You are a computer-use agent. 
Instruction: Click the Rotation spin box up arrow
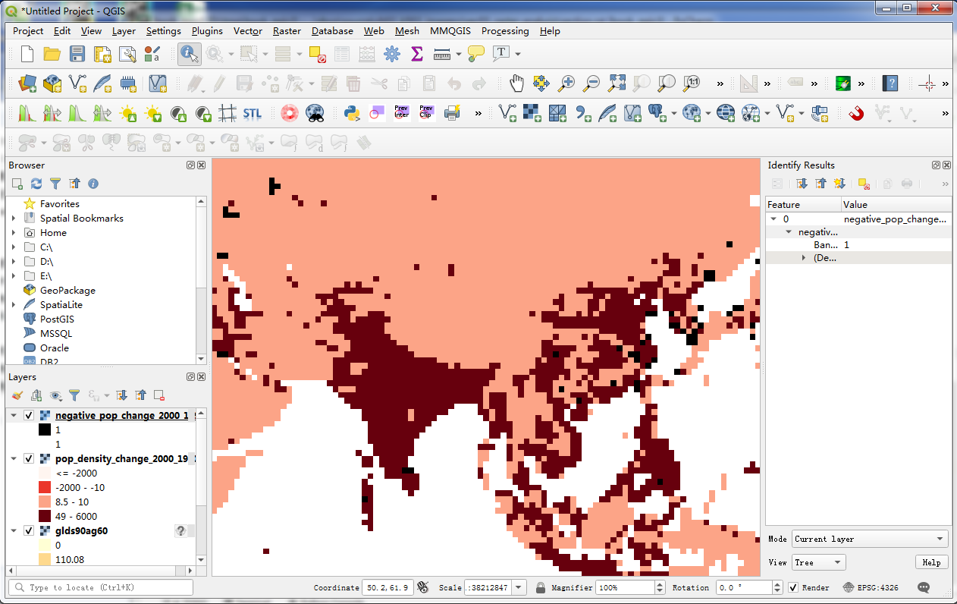coord(777,584)
